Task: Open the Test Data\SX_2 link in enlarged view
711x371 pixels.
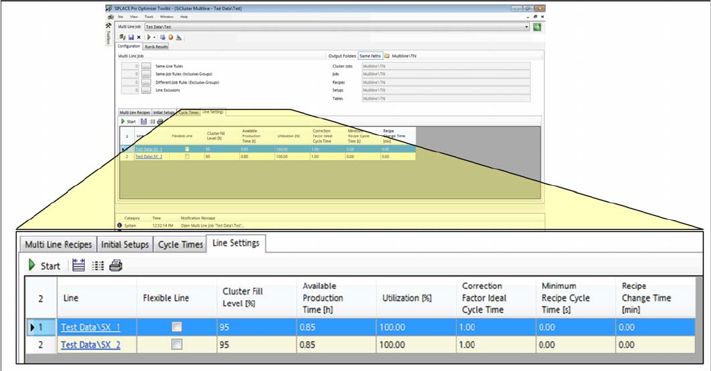Action: tap(90, 345)
